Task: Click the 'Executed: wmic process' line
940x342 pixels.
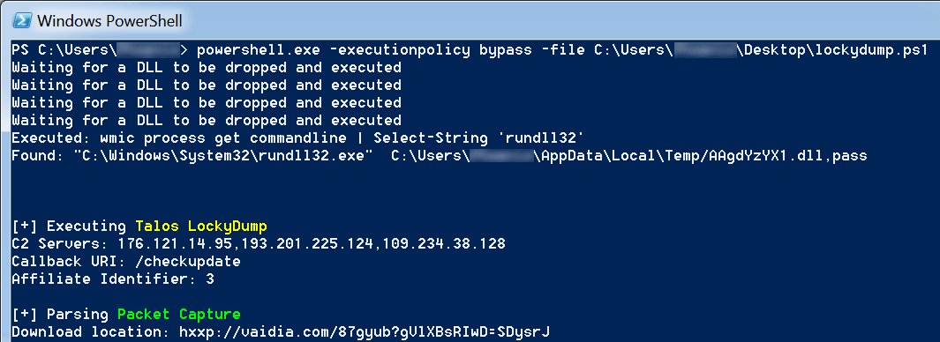Action: (297, 138)
